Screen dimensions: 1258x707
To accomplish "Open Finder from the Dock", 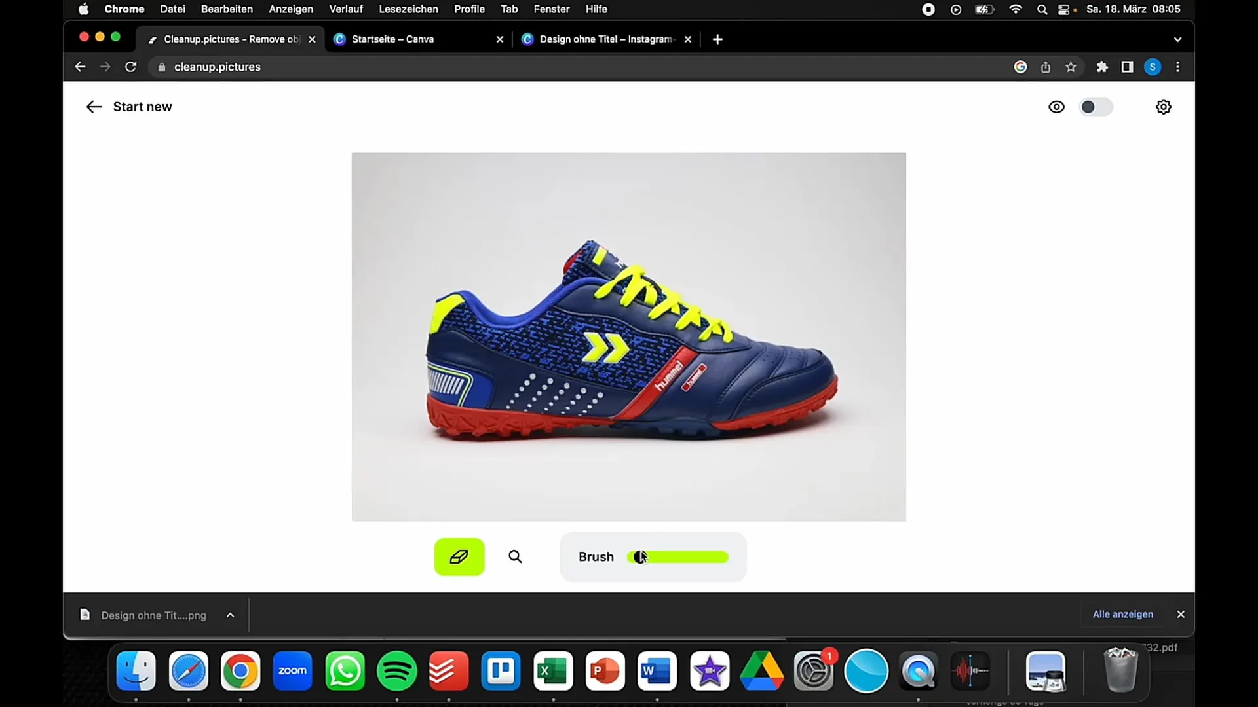I will pyautogui.click(x=136, y=671).
